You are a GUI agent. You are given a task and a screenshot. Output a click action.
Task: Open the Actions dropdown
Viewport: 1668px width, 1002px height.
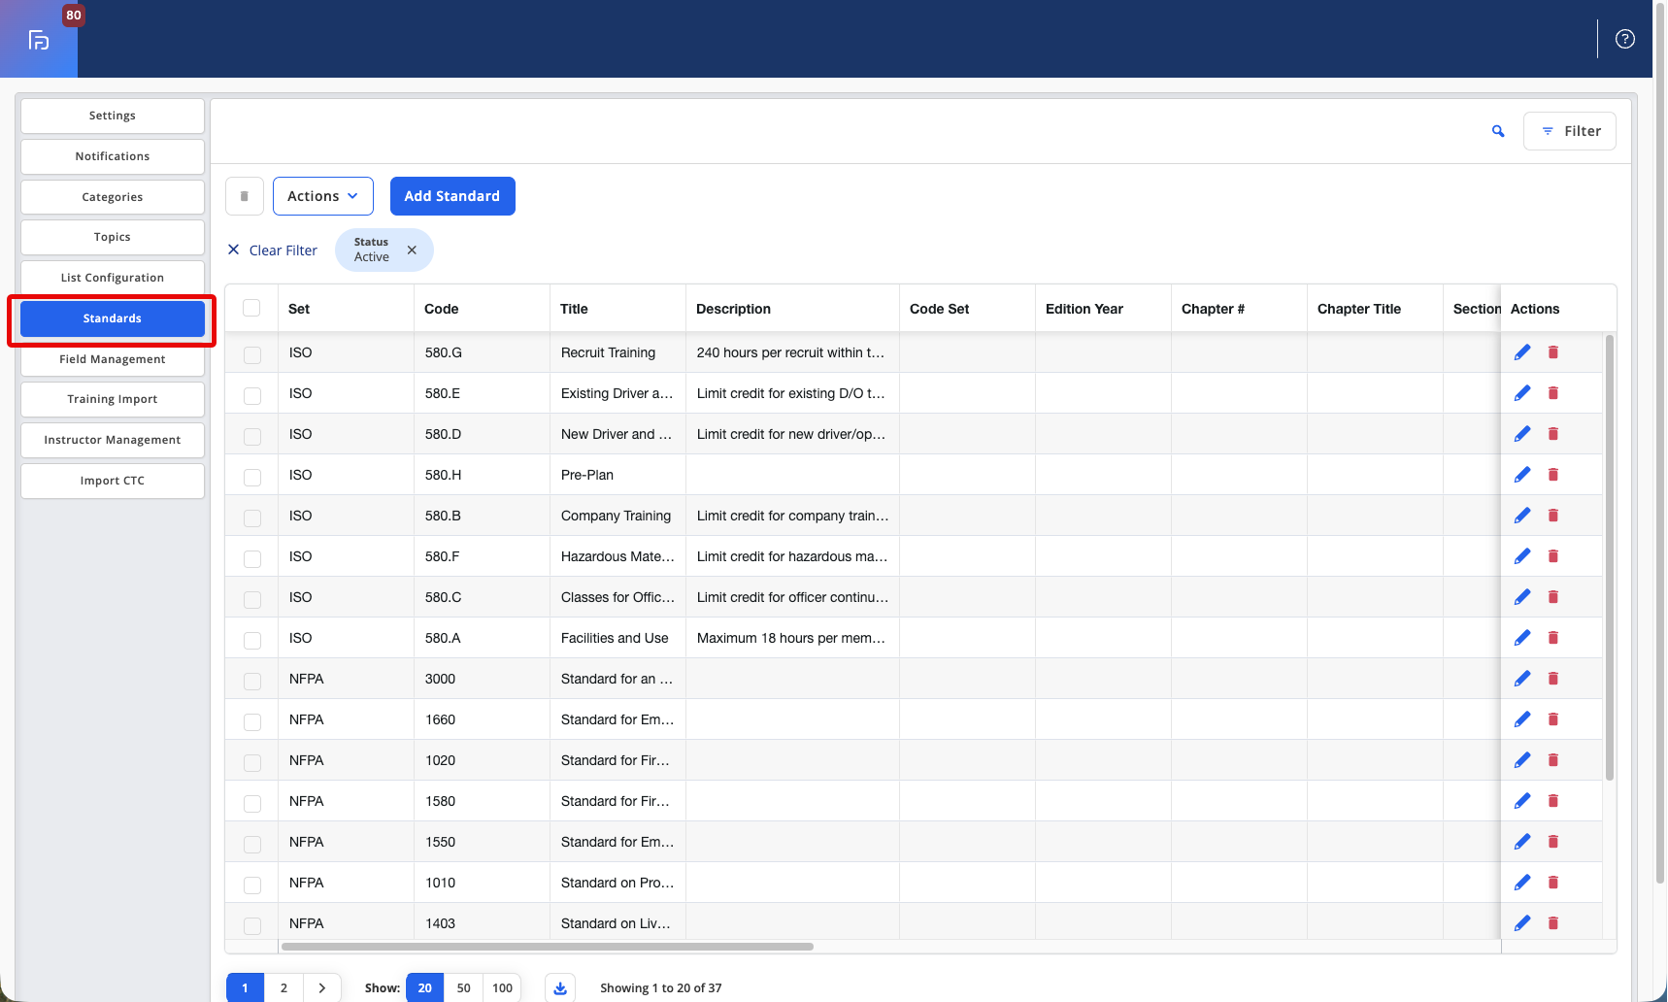[x=323, y=196]
